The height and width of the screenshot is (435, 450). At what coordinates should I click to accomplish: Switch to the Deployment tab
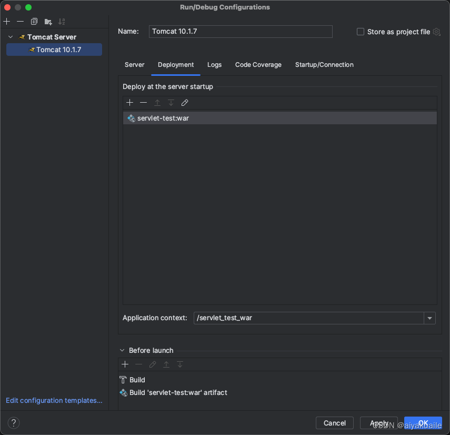(176, 65)
